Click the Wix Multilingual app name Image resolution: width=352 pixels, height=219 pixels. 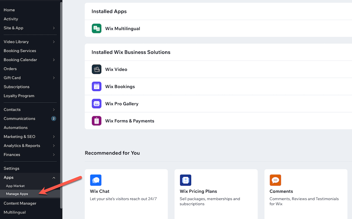(123, 29)
